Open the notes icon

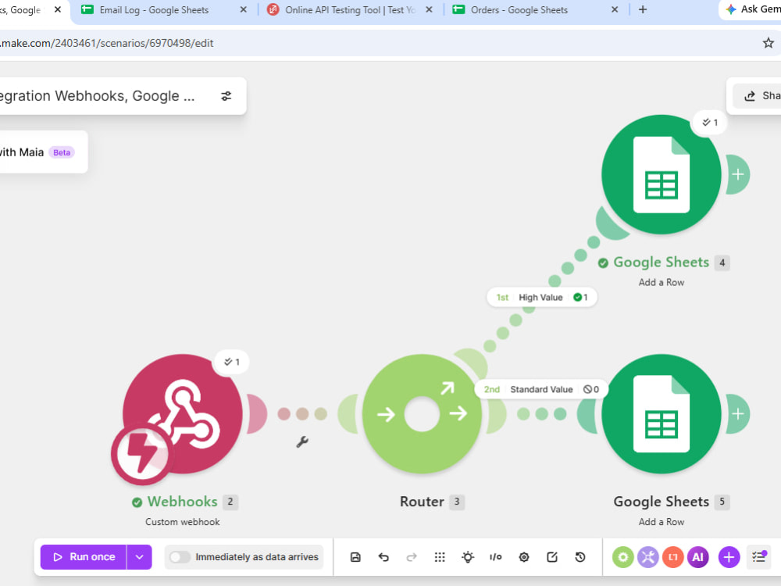click(x=552, y=557)
